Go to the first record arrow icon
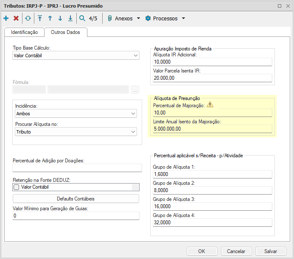 click(x=40, y=18)
